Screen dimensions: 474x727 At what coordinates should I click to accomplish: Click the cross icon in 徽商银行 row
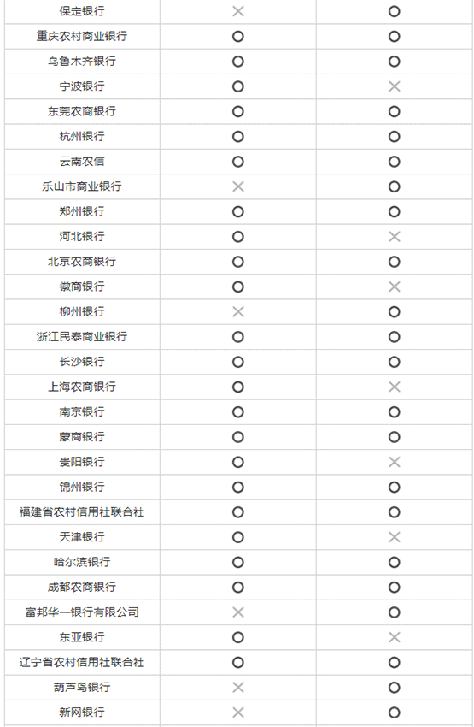(395, 287)
